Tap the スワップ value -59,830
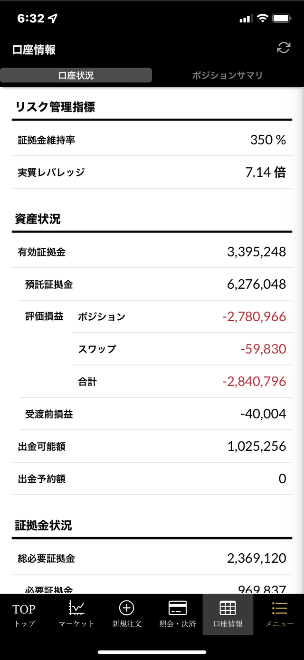 [x=263, y=349]
